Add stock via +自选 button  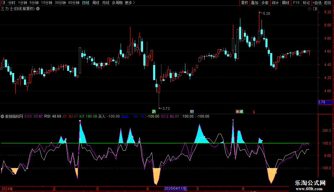317,3
